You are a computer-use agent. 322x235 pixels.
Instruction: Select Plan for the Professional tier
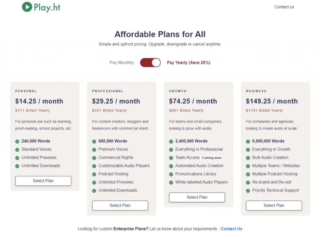pos(120,205)
